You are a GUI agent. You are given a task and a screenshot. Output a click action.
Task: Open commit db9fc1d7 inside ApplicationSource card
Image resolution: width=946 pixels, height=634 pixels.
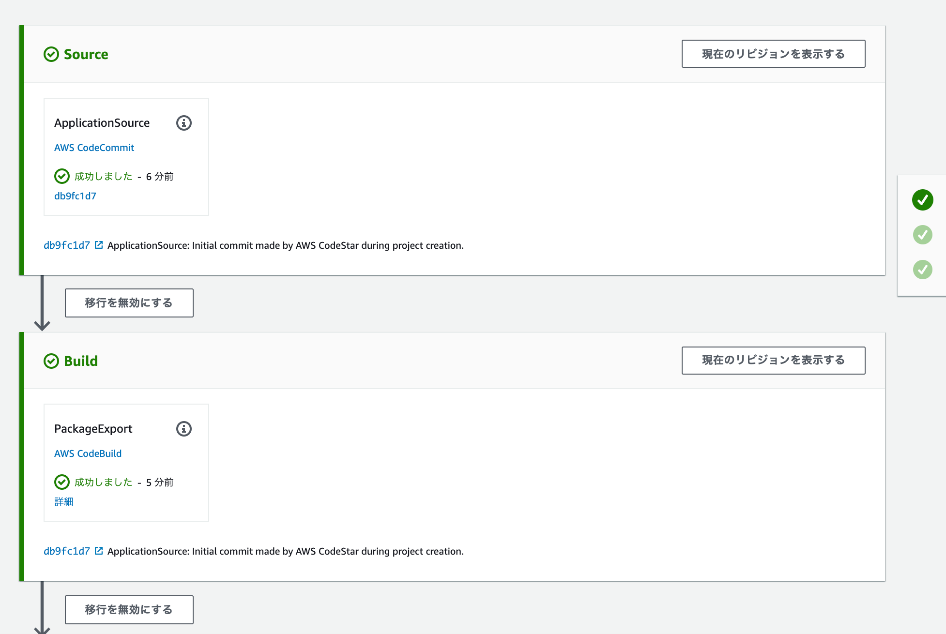75,196
